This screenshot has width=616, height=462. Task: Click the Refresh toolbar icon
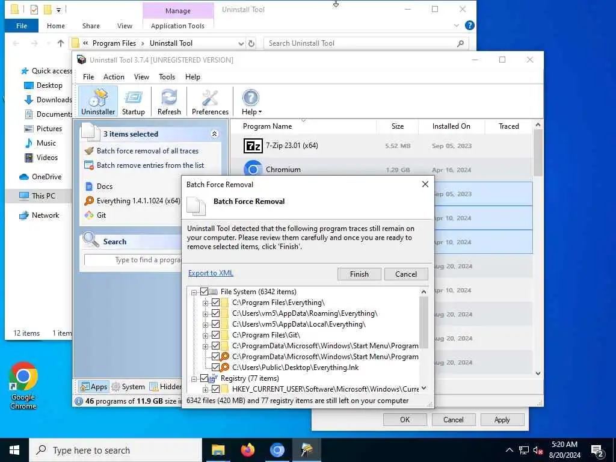click(x=169, y=101)
